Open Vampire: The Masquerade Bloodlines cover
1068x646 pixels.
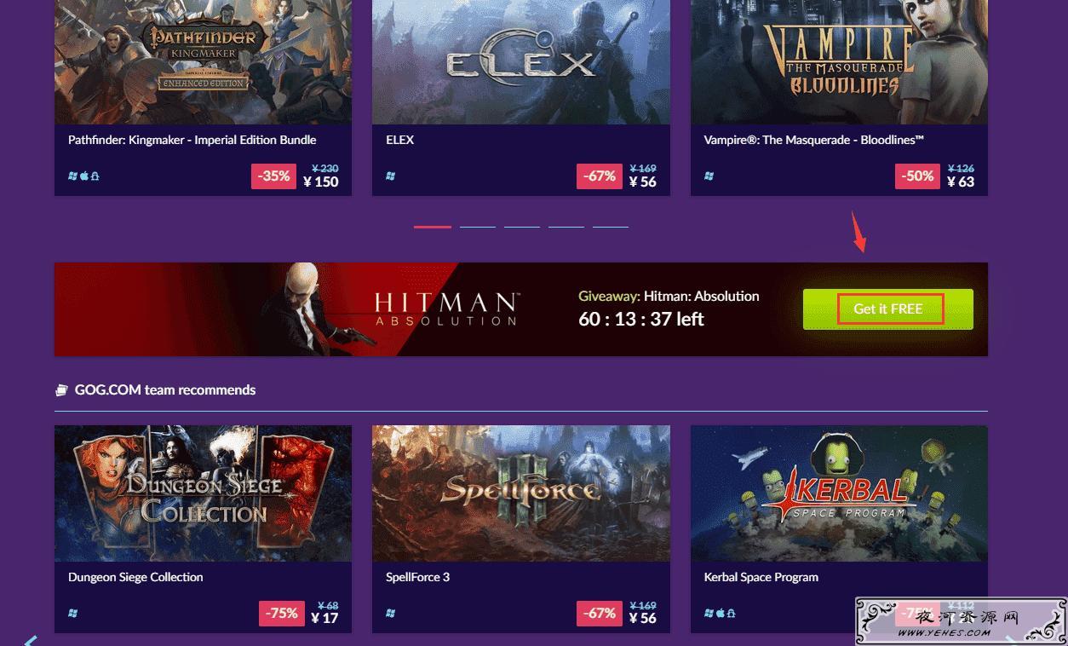tap(839, 61)
